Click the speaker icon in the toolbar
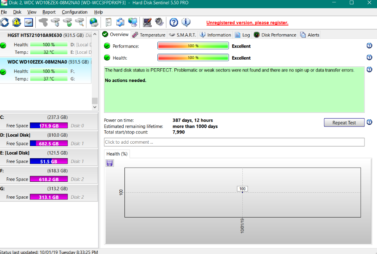 (159, 22)
